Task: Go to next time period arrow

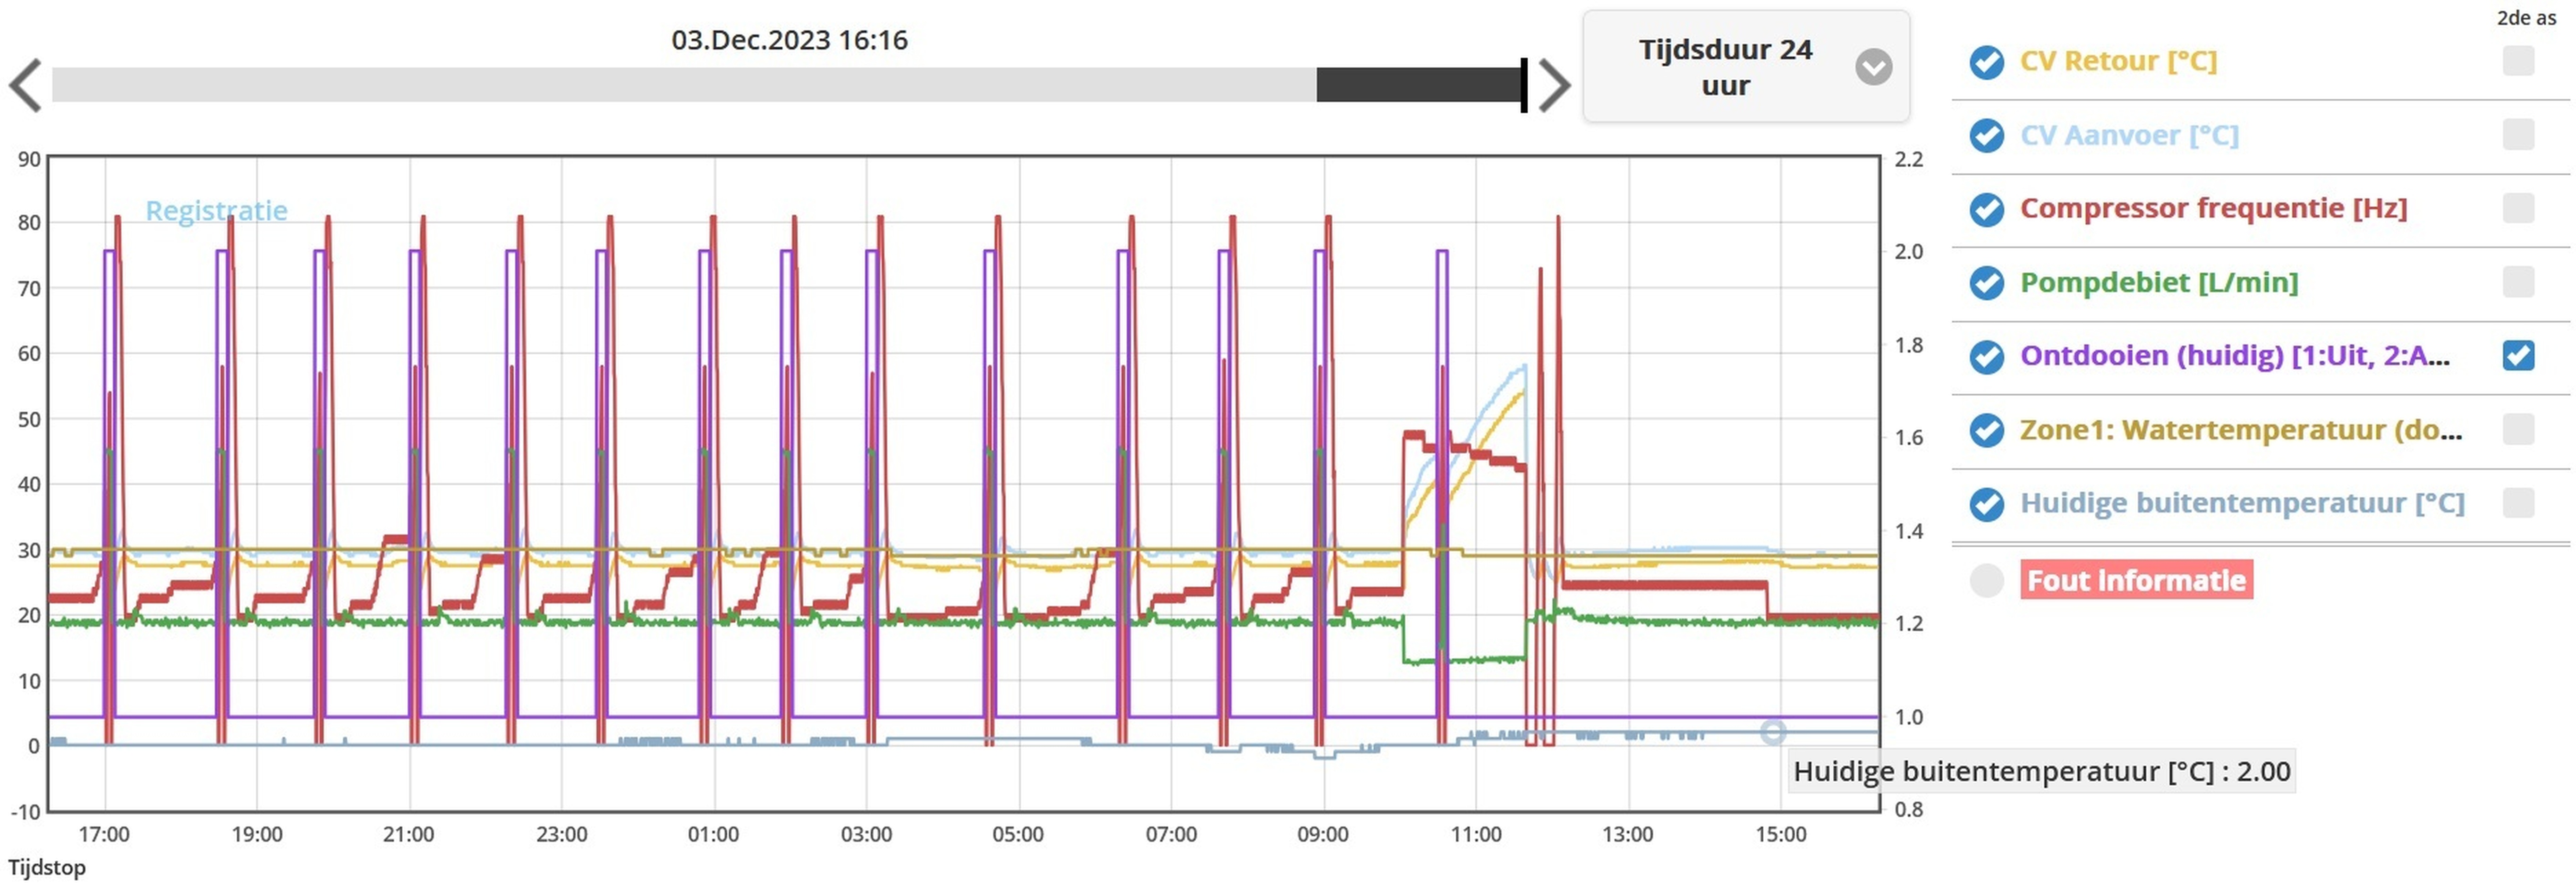Action: pos(1554,85)
